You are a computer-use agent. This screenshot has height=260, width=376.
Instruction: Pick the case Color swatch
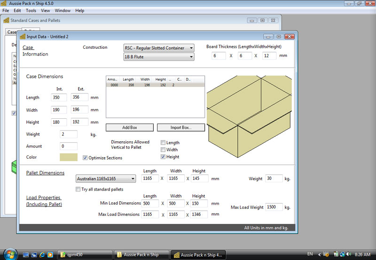[69, 157]
